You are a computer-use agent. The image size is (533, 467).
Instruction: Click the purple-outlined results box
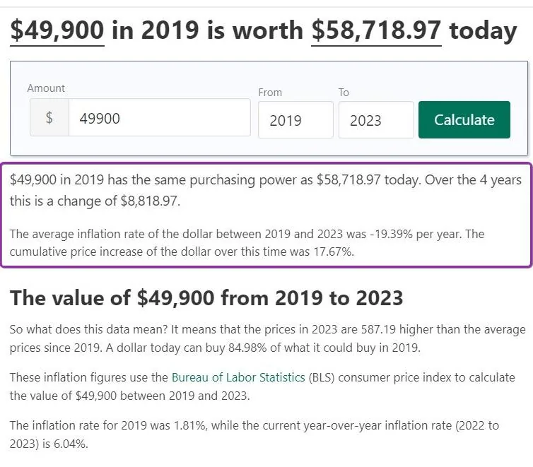point(266,215)
